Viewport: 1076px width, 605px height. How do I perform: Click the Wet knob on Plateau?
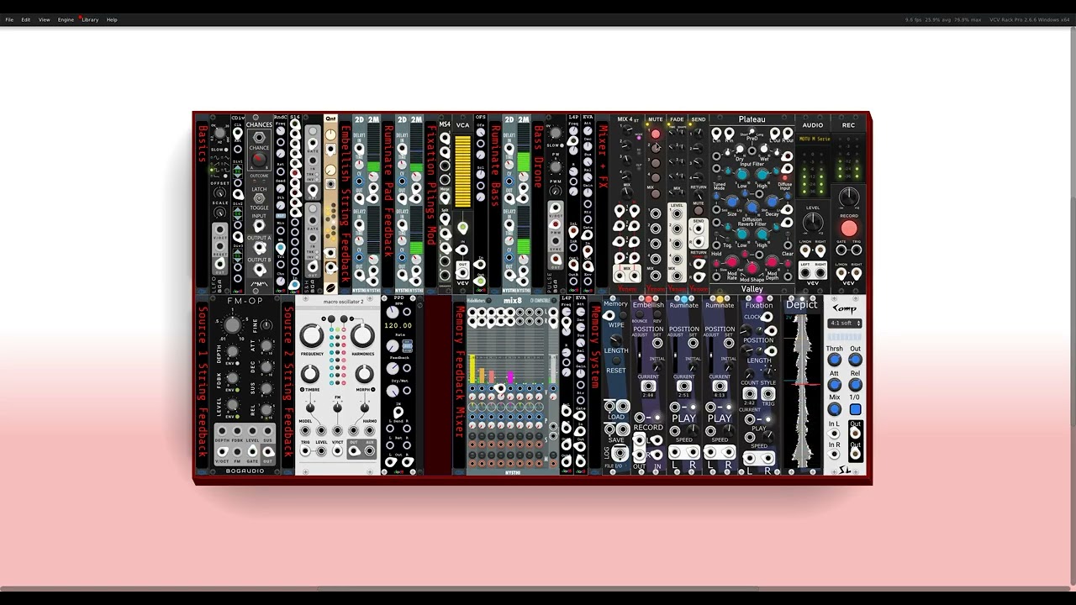tap(764, 149)
